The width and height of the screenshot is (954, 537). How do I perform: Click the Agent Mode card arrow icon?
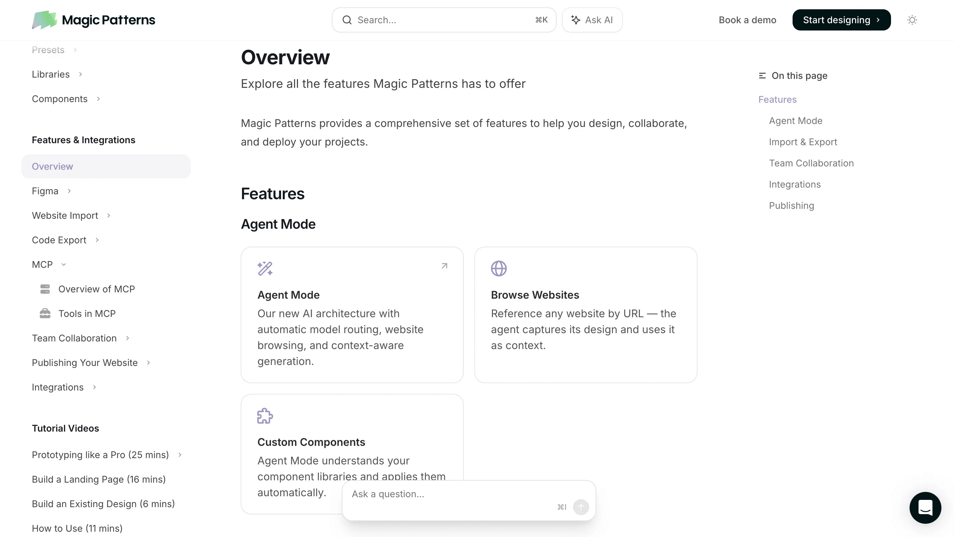click(445, 266)
